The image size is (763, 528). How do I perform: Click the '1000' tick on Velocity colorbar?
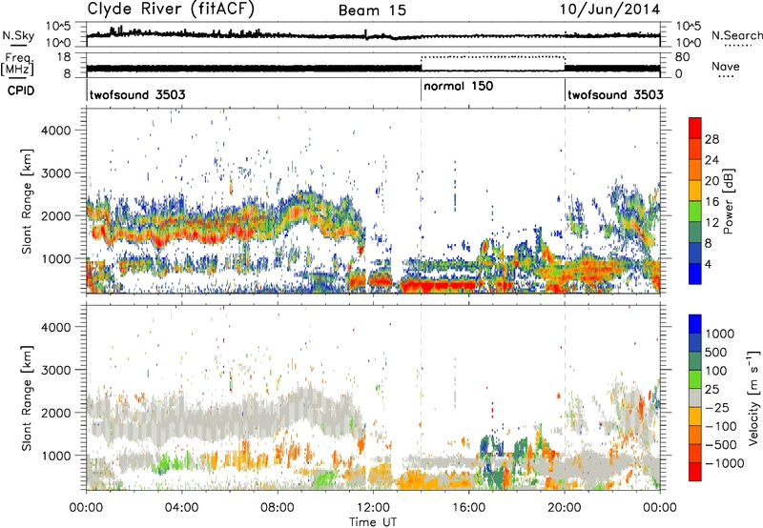[720, 334]
